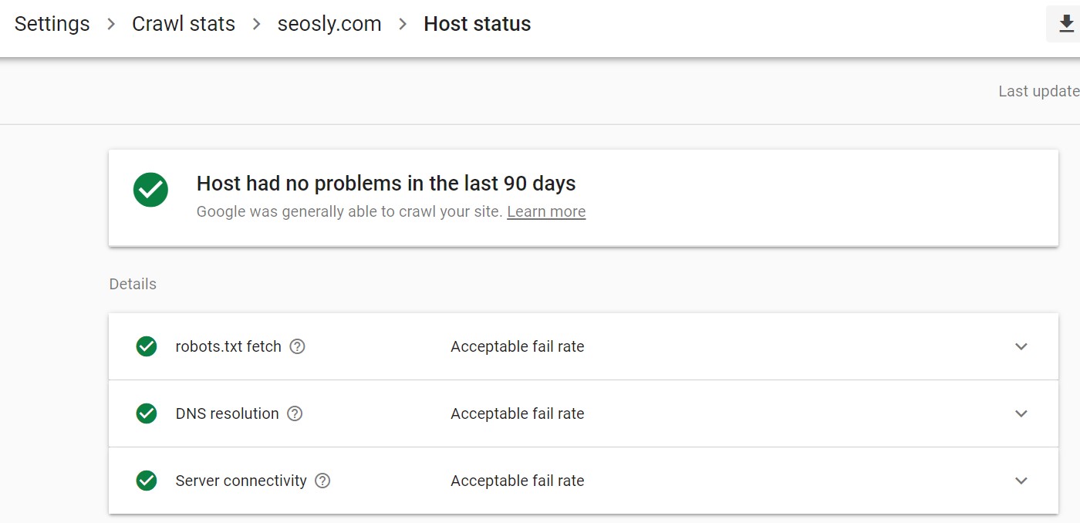Select seosly.com in the breadcrumb trail

point(329,24)
